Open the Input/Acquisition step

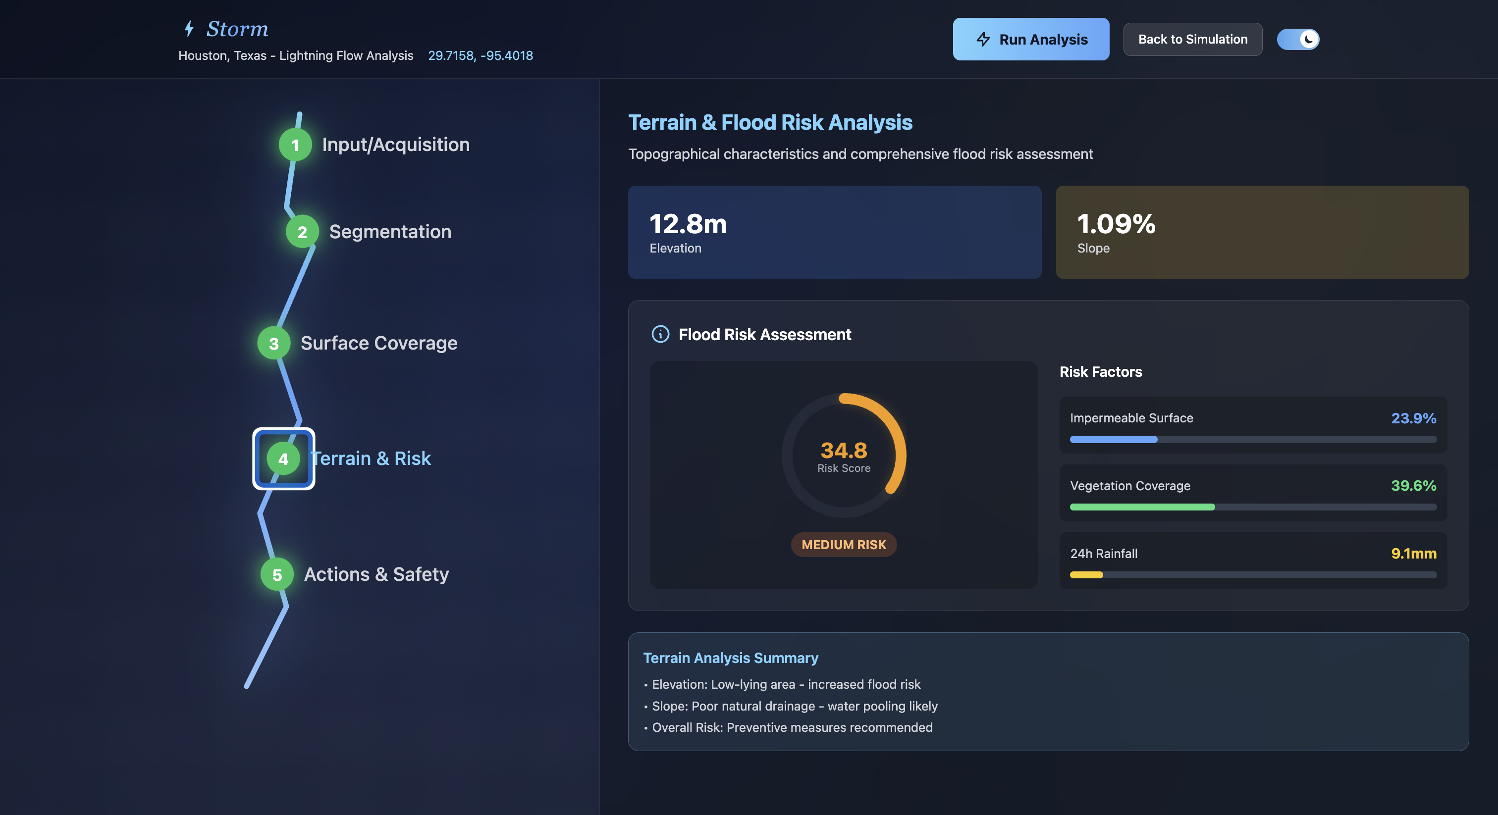click(x=395, y=145)
